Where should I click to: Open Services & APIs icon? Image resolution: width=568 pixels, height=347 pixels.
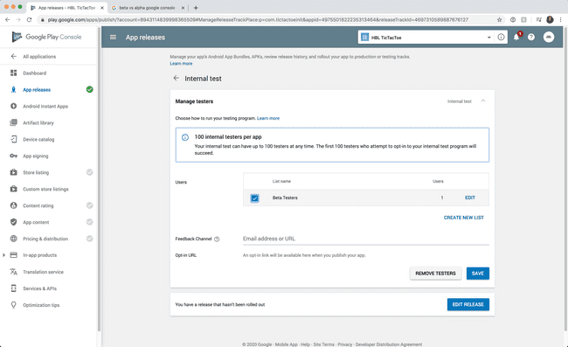[x=13, y=288]
